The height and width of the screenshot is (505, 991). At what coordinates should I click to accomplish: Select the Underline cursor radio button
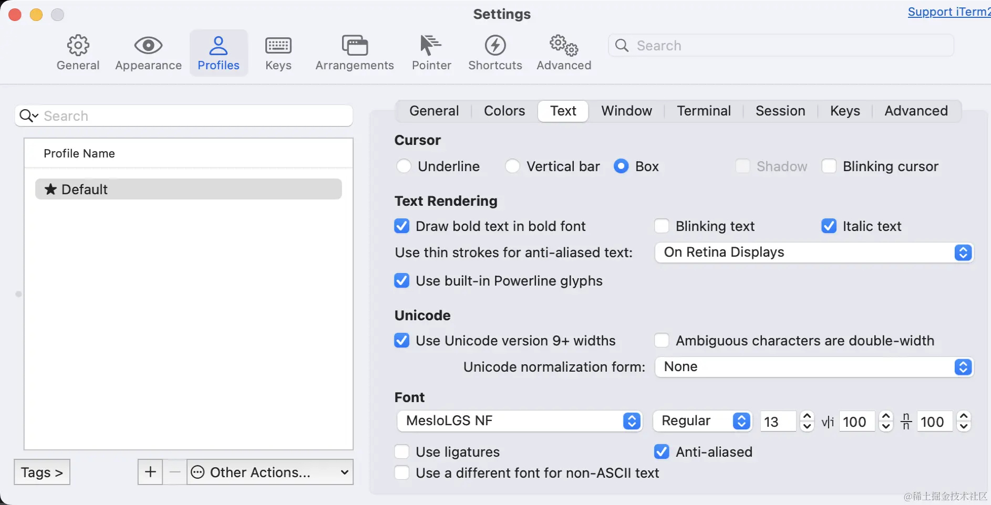click(x=404, y=166)
